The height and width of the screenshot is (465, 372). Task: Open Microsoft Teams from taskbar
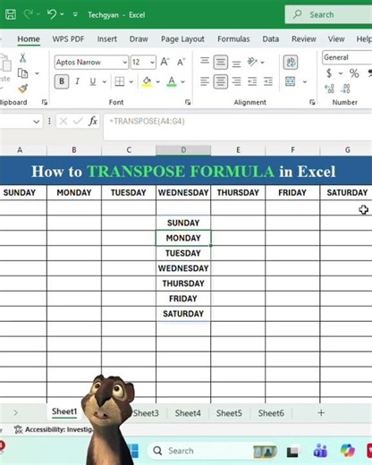click(320, 451)
